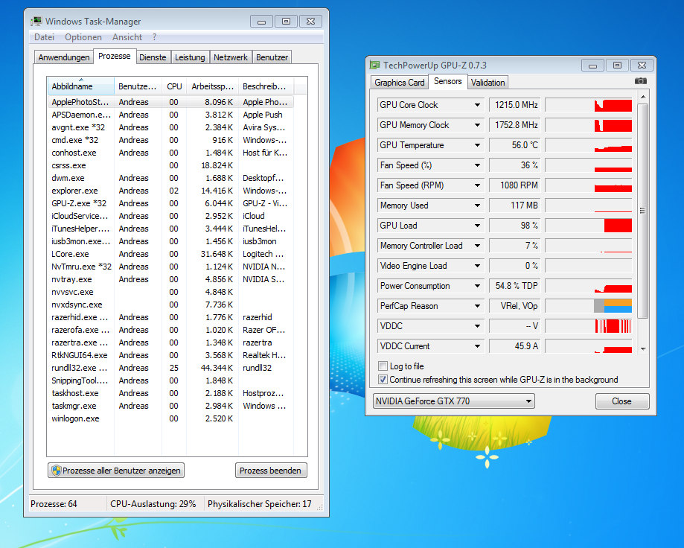
Task: Open the Memory Used dropdown arrow
Action: pyautogui.click(x=477, y=205)
